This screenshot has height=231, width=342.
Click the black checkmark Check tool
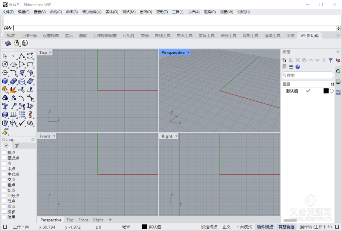click(22, 123)
